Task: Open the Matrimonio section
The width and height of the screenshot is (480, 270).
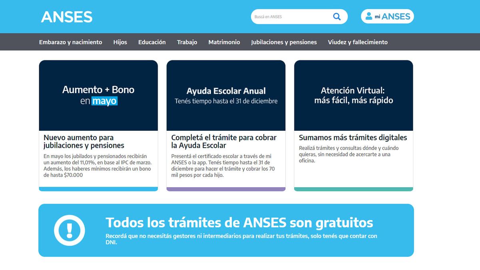Action: [224, 42]
